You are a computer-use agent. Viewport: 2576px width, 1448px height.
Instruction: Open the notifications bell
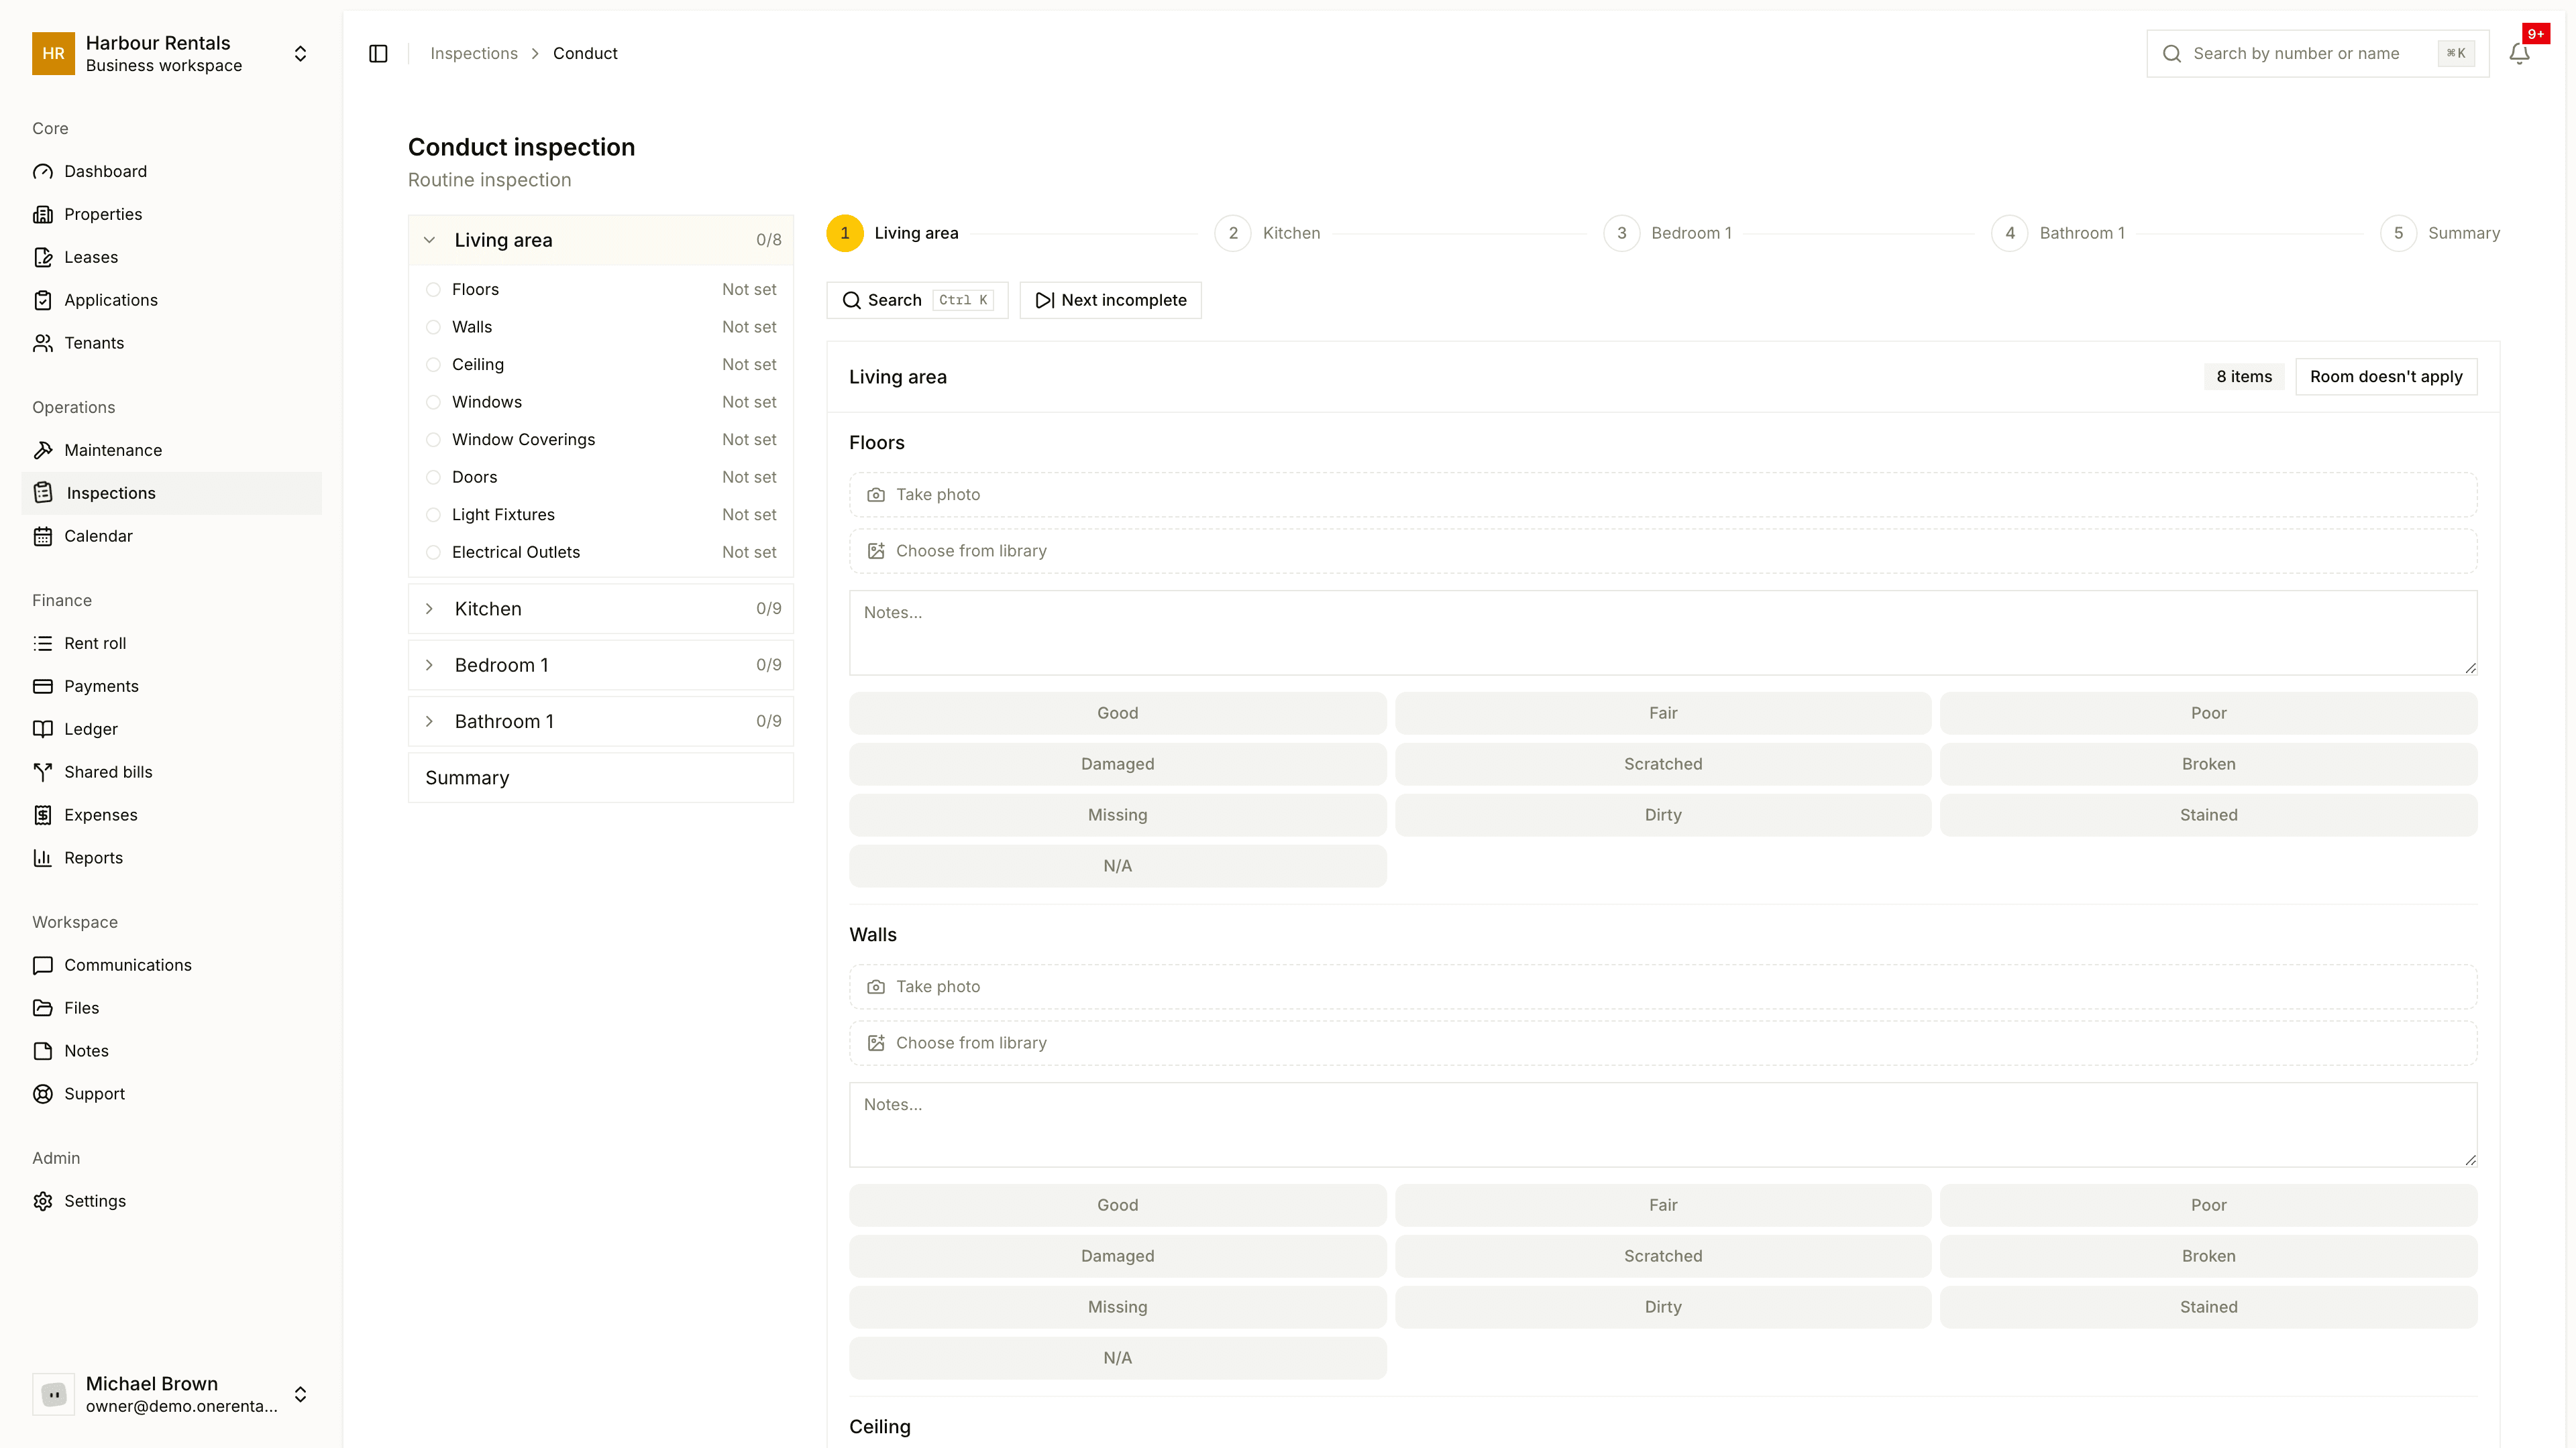click(x=2519, y=54)
